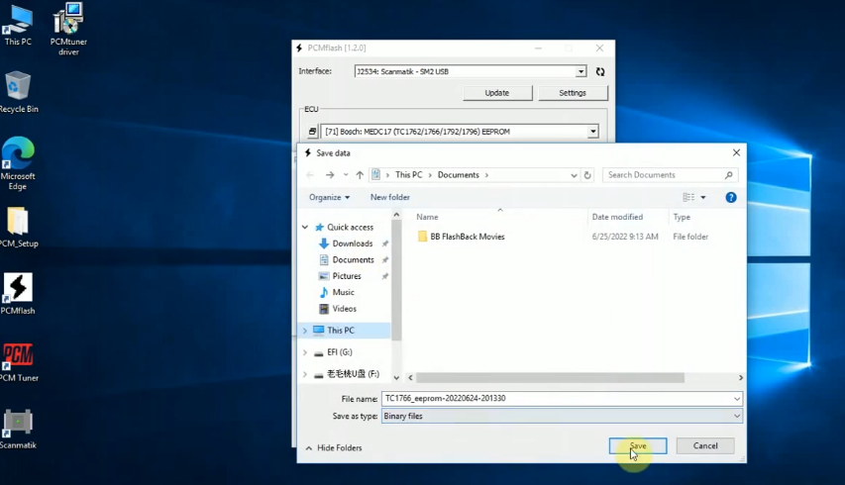Sort files by Type column

click(x=682, y=217)
